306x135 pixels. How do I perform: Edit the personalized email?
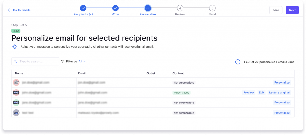[x=261, y=92]
